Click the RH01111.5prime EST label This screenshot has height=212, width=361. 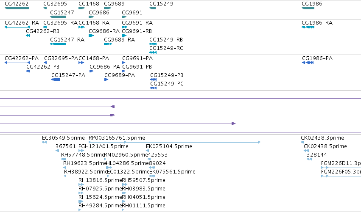pyautogui.click(x=144, y=206)
